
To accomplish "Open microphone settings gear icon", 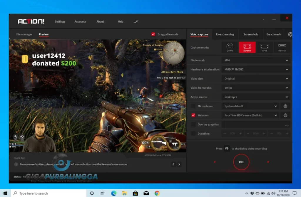I will tap(285, 106).
